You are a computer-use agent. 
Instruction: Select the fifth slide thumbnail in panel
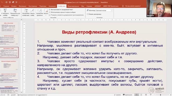[x=9, y=78]
